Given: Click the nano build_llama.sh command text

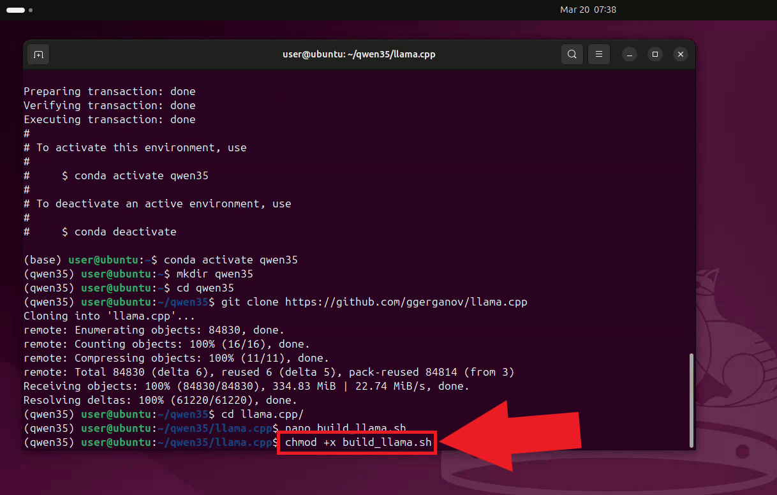Looking at the screenshot, I should 346,428.
